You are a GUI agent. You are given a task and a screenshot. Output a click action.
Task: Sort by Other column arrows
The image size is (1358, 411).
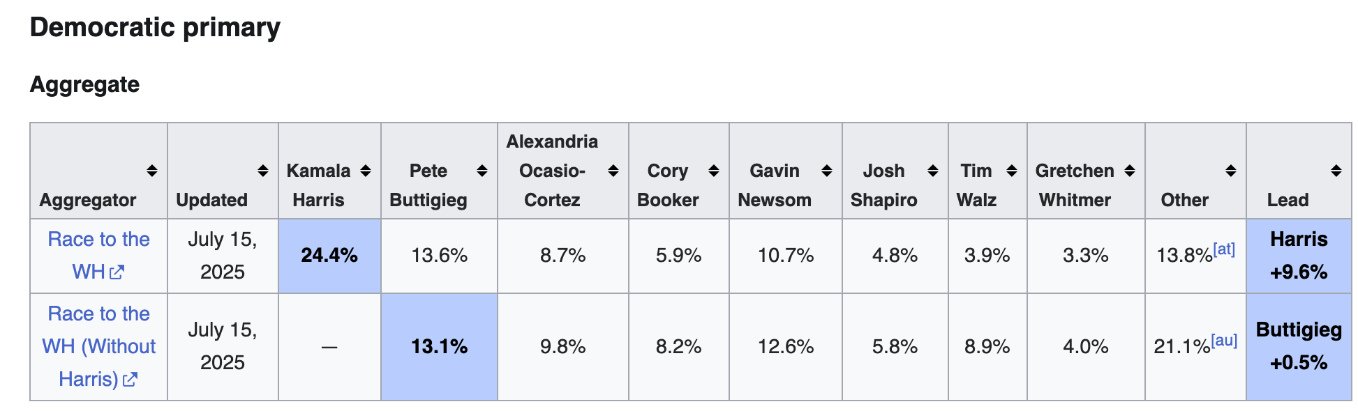tap(1230, 171)
